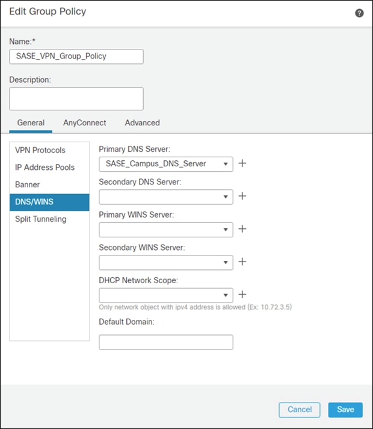Screen dimensions: 373x429
Task: Click the Name input field
Action: tap(76, 57)
